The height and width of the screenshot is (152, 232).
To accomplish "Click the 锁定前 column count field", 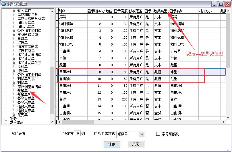I will click(77, 134).
